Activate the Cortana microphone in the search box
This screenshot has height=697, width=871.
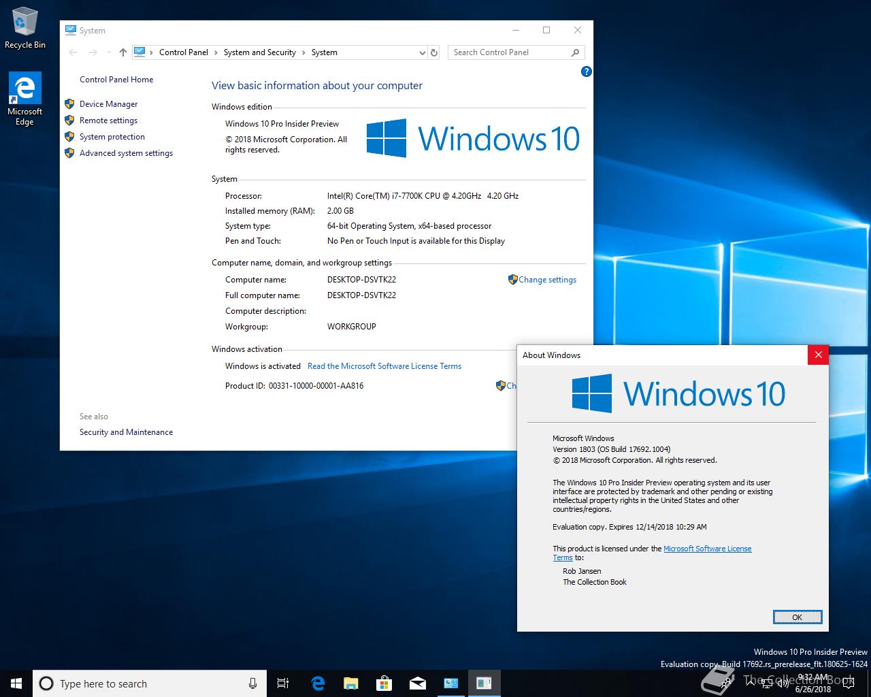[x=252, y=683]
